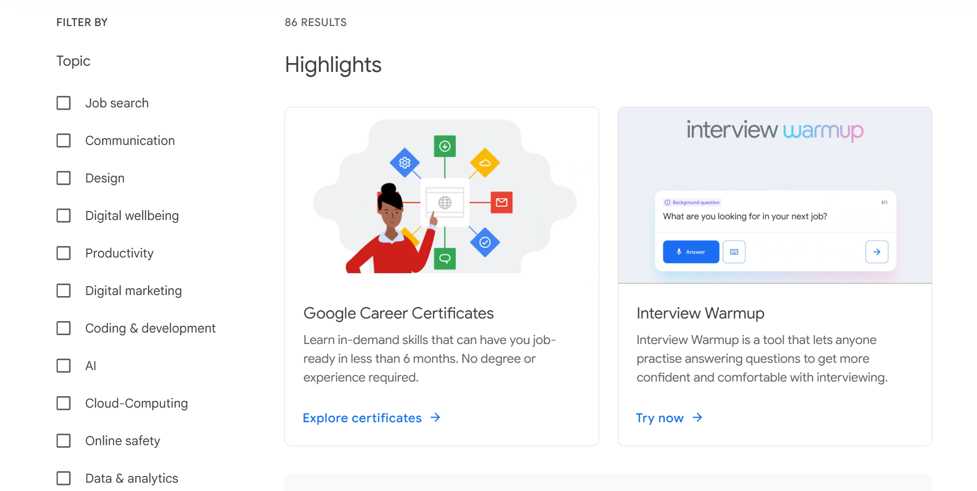Viewport: 977px width, 491px height.
Task: Click the Cloud-Computing label text
Action: 137,403
